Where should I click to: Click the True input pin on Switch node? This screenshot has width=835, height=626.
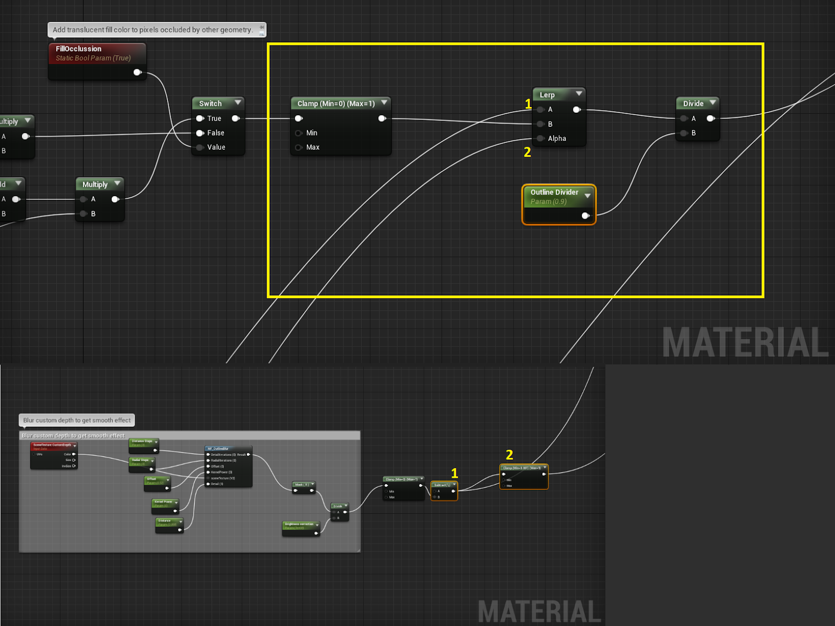click(x=200, y=118)
